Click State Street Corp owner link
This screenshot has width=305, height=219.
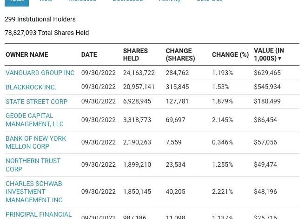36,102
